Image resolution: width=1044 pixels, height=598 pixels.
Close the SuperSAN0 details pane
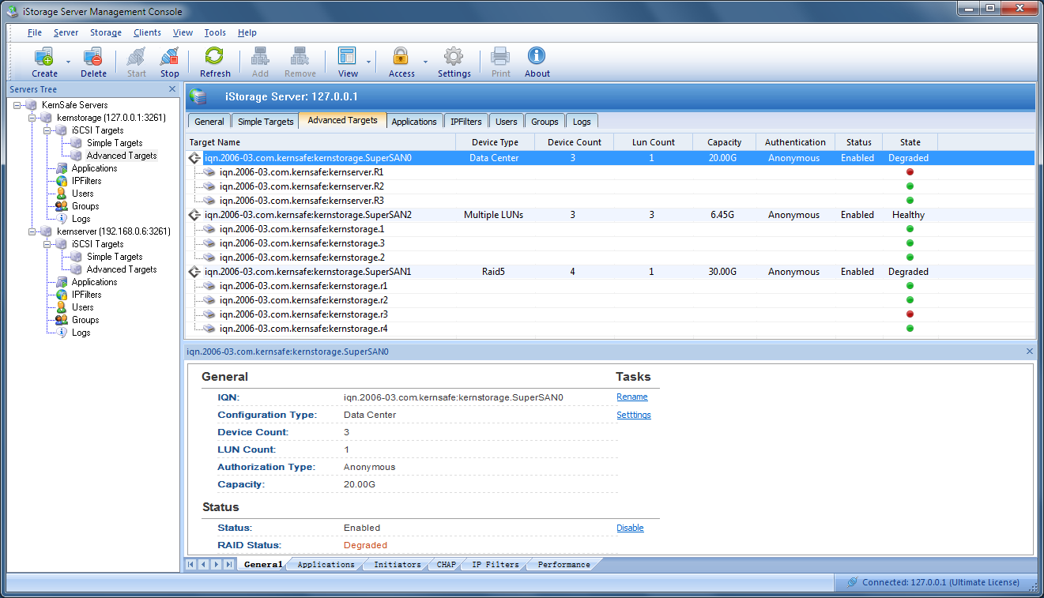(x=1029, y=352)
